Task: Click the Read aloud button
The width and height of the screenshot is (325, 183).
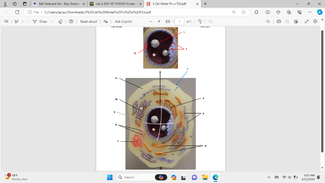Action: (x=88, y=21)
